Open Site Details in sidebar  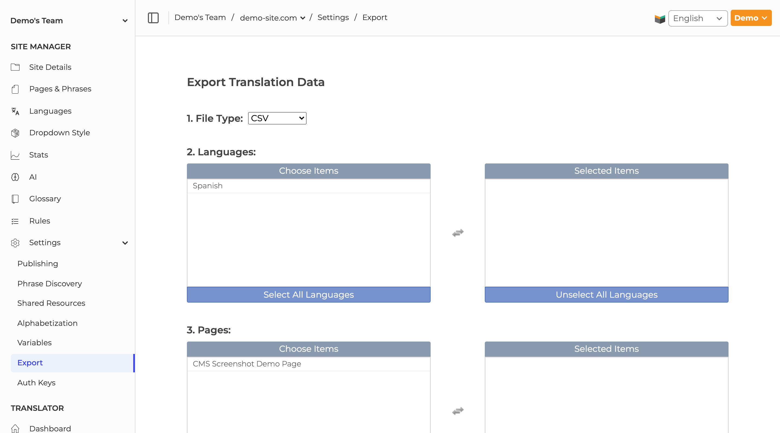50,67
